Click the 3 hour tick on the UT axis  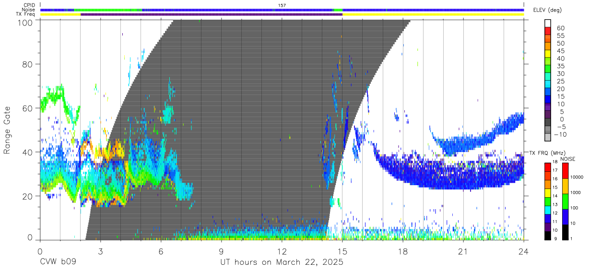click(x=100, y=251)
